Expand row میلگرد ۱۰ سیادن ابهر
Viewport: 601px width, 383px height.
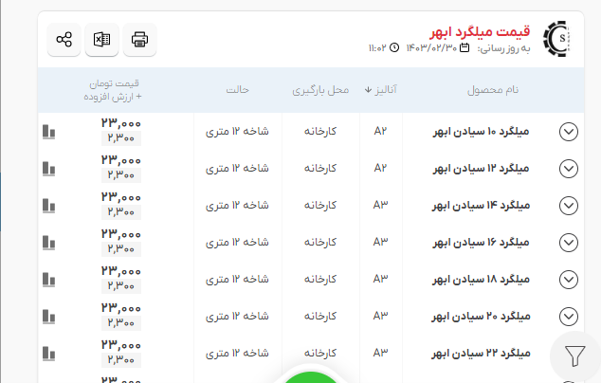pyautogui.click(x=569, y=132)
